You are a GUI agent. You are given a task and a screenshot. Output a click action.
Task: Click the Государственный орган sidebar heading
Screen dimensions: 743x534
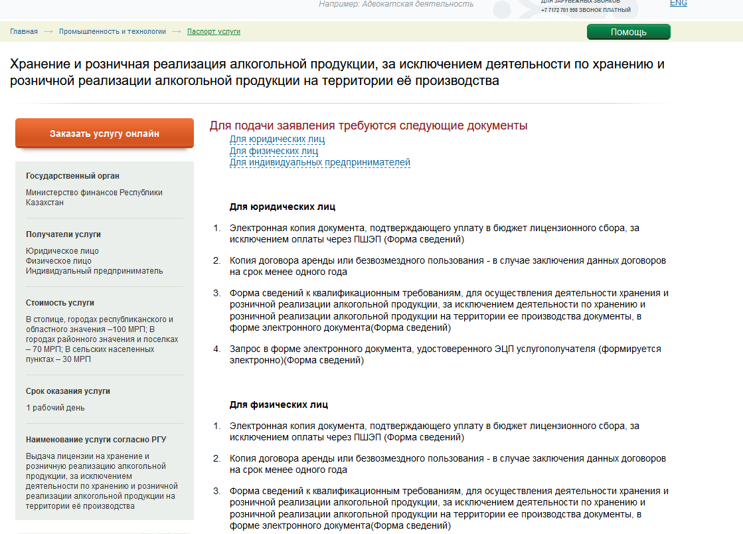[72, 176]
